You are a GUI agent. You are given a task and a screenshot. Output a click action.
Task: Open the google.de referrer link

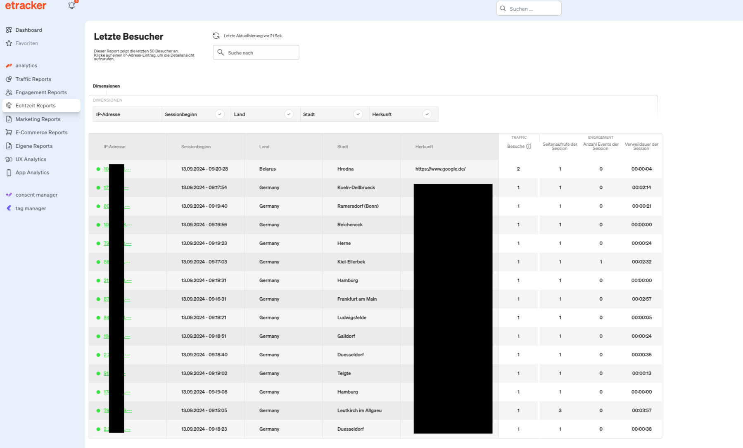tap(440, 169)
